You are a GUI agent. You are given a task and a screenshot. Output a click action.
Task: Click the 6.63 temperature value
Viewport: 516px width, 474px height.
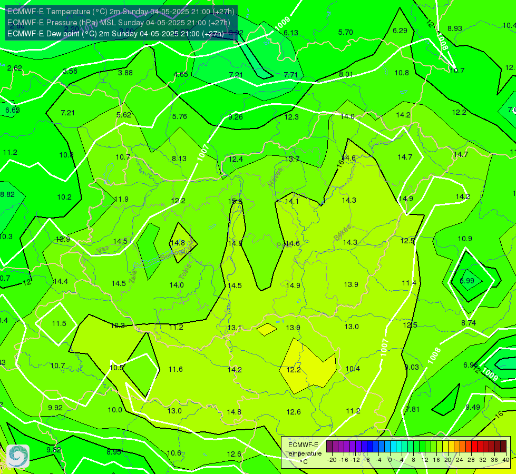click(x=13, y=110)
